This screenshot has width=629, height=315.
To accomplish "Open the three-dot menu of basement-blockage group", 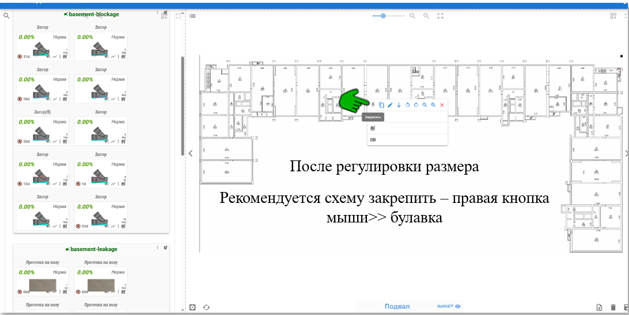I will (157, 14).
